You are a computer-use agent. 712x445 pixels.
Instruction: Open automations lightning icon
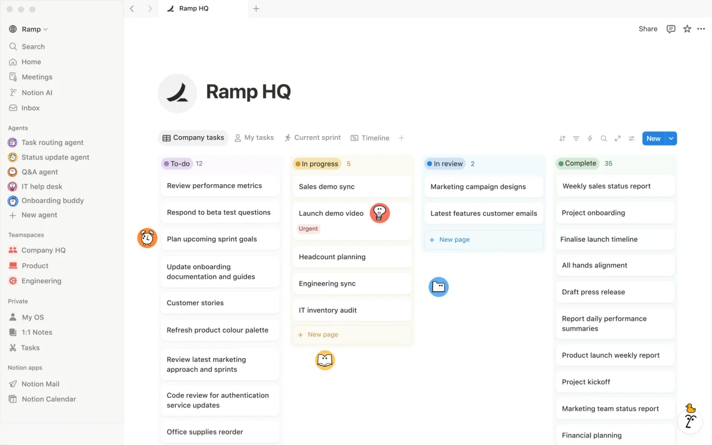tap(590, 139)
